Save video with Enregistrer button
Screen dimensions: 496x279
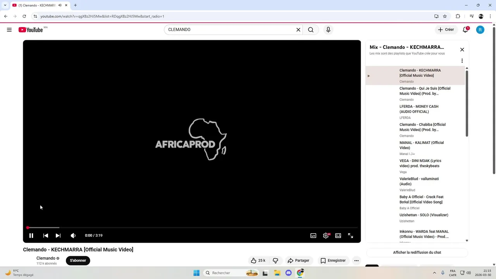[x=333, y=260]
